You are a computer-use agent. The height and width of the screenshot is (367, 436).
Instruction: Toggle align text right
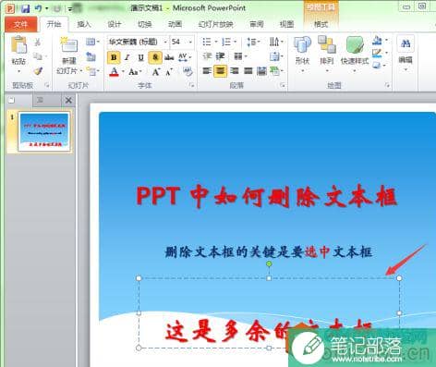tap(235, 71)
